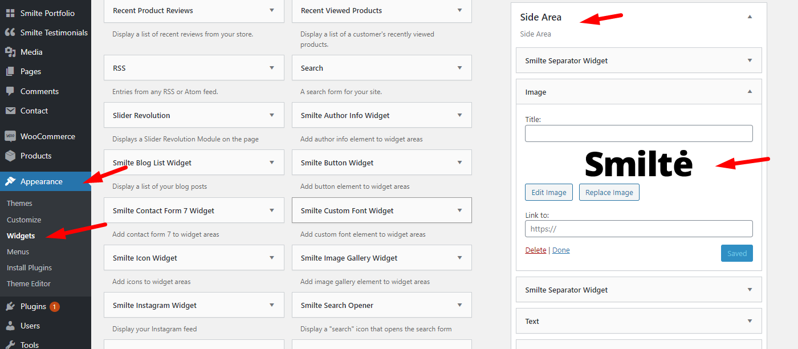Click the plugin update count badge
Viewport: 798px width, 349px height.
pos(55,307)
